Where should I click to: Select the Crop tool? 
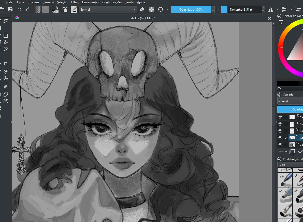(x=6, y=64)
